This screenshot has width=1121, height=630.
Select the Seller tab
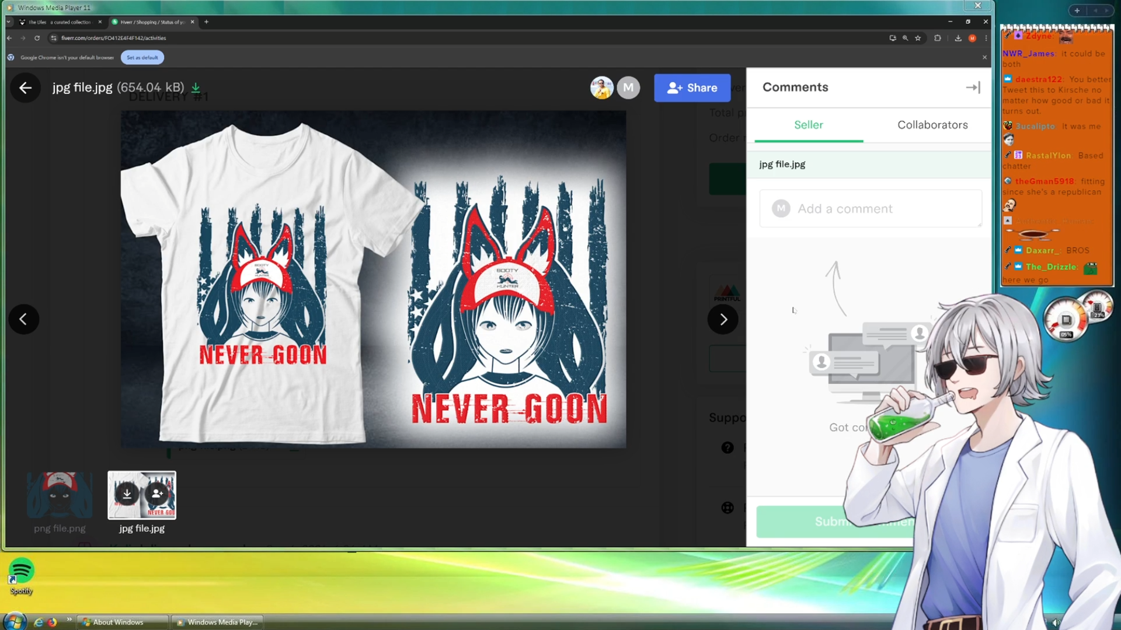click(808, 125)
